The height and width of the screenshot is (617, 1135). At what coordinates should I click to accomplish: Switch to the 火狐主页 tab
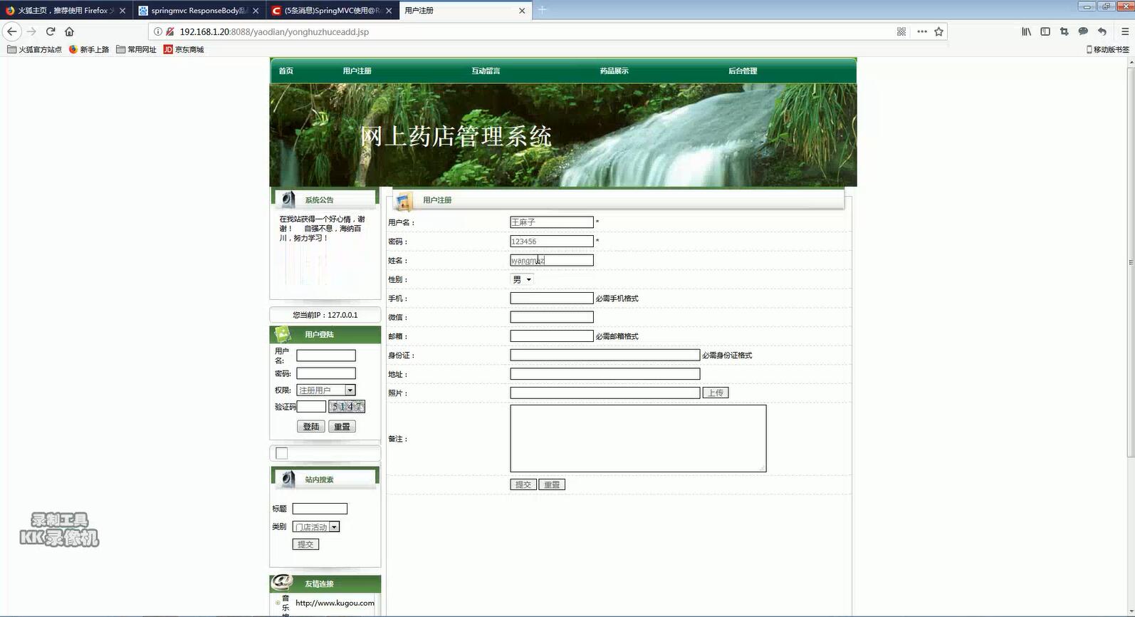pyautogui.click(x=64, y=11)
